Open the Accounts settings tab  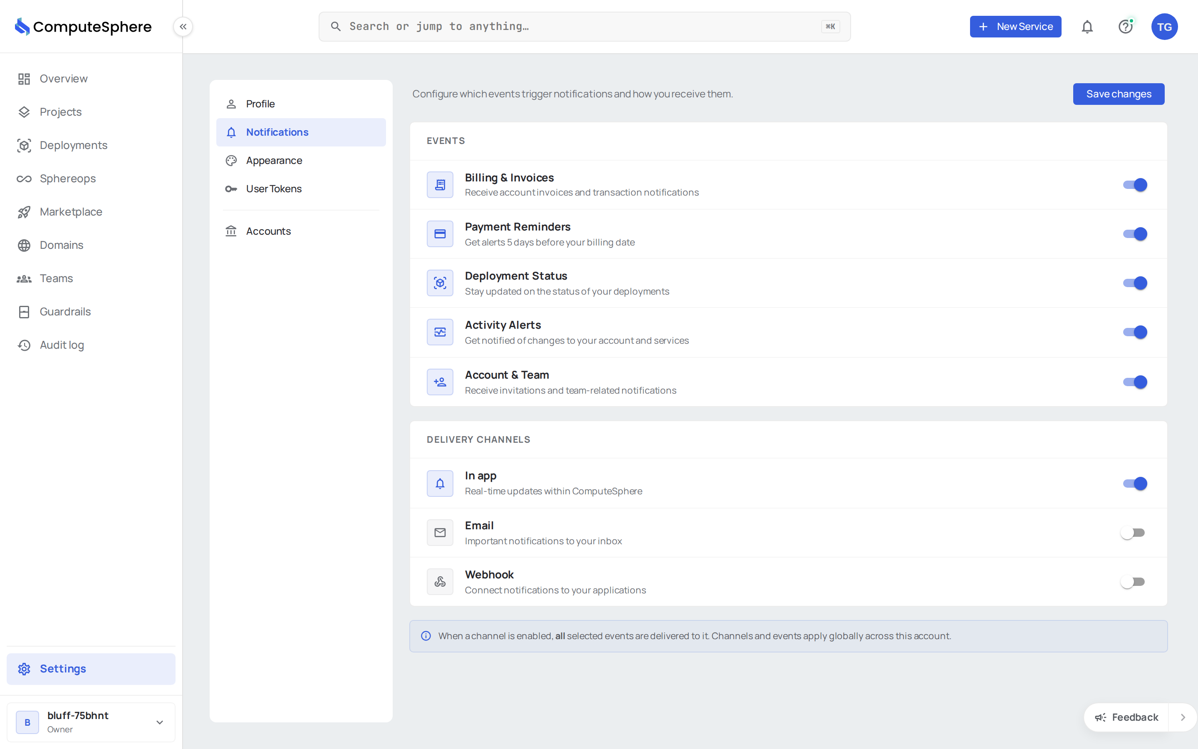[301, 231]
